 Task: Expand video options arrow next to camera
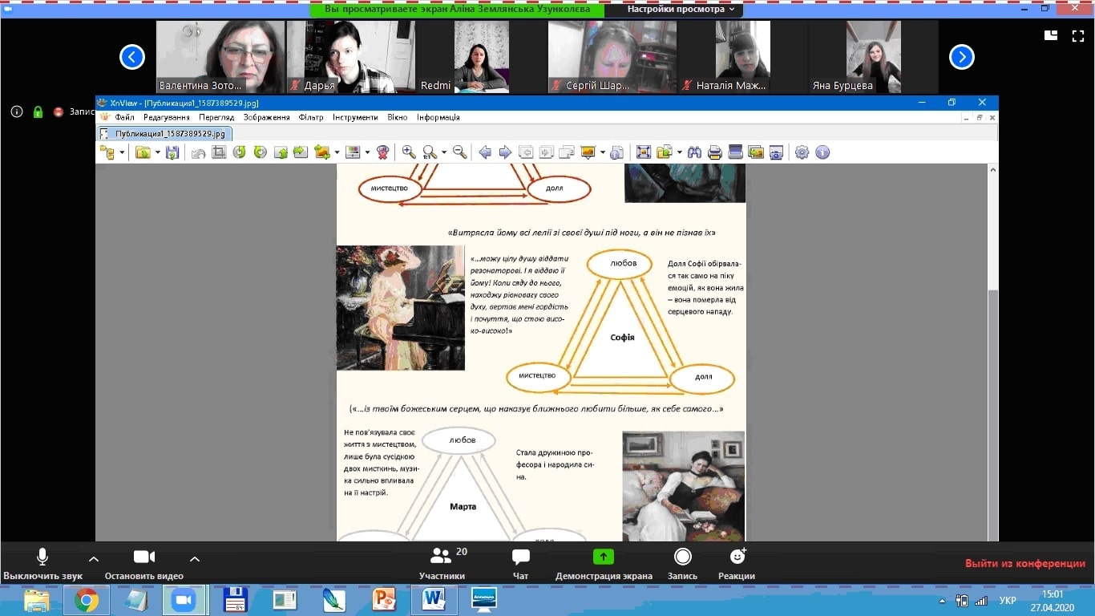tap(194, 559)
